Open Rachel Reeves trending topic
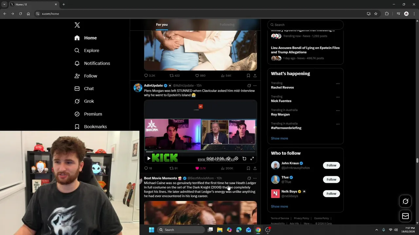Image resolution: width=419 pixels, height=235 pixels. (282, 87)
